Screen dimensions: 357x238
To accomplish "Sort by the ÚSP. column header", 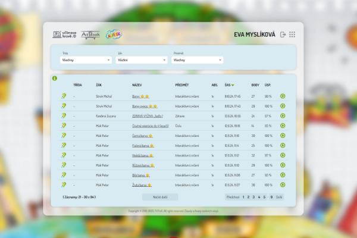I will coord(268,85).
